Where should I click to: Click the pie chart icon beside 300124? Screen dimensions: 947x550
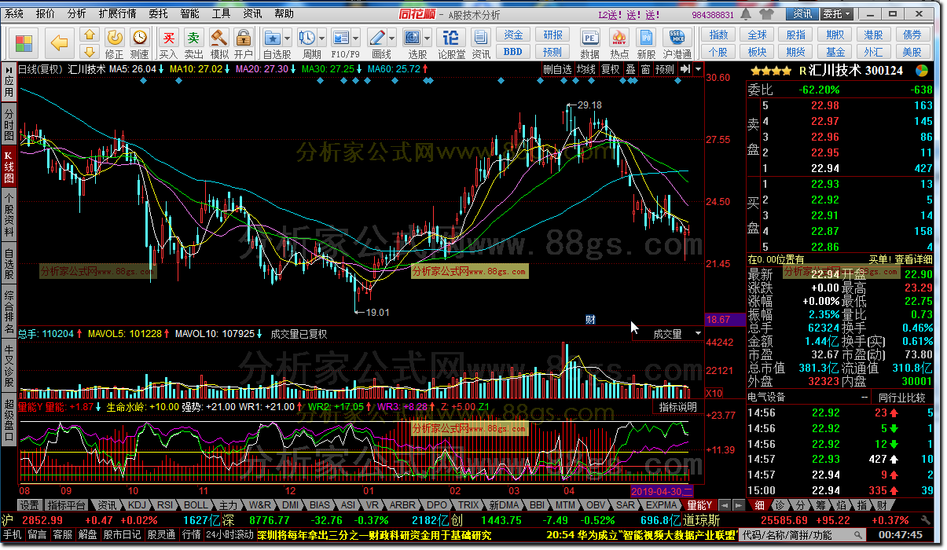click(922, 70)
